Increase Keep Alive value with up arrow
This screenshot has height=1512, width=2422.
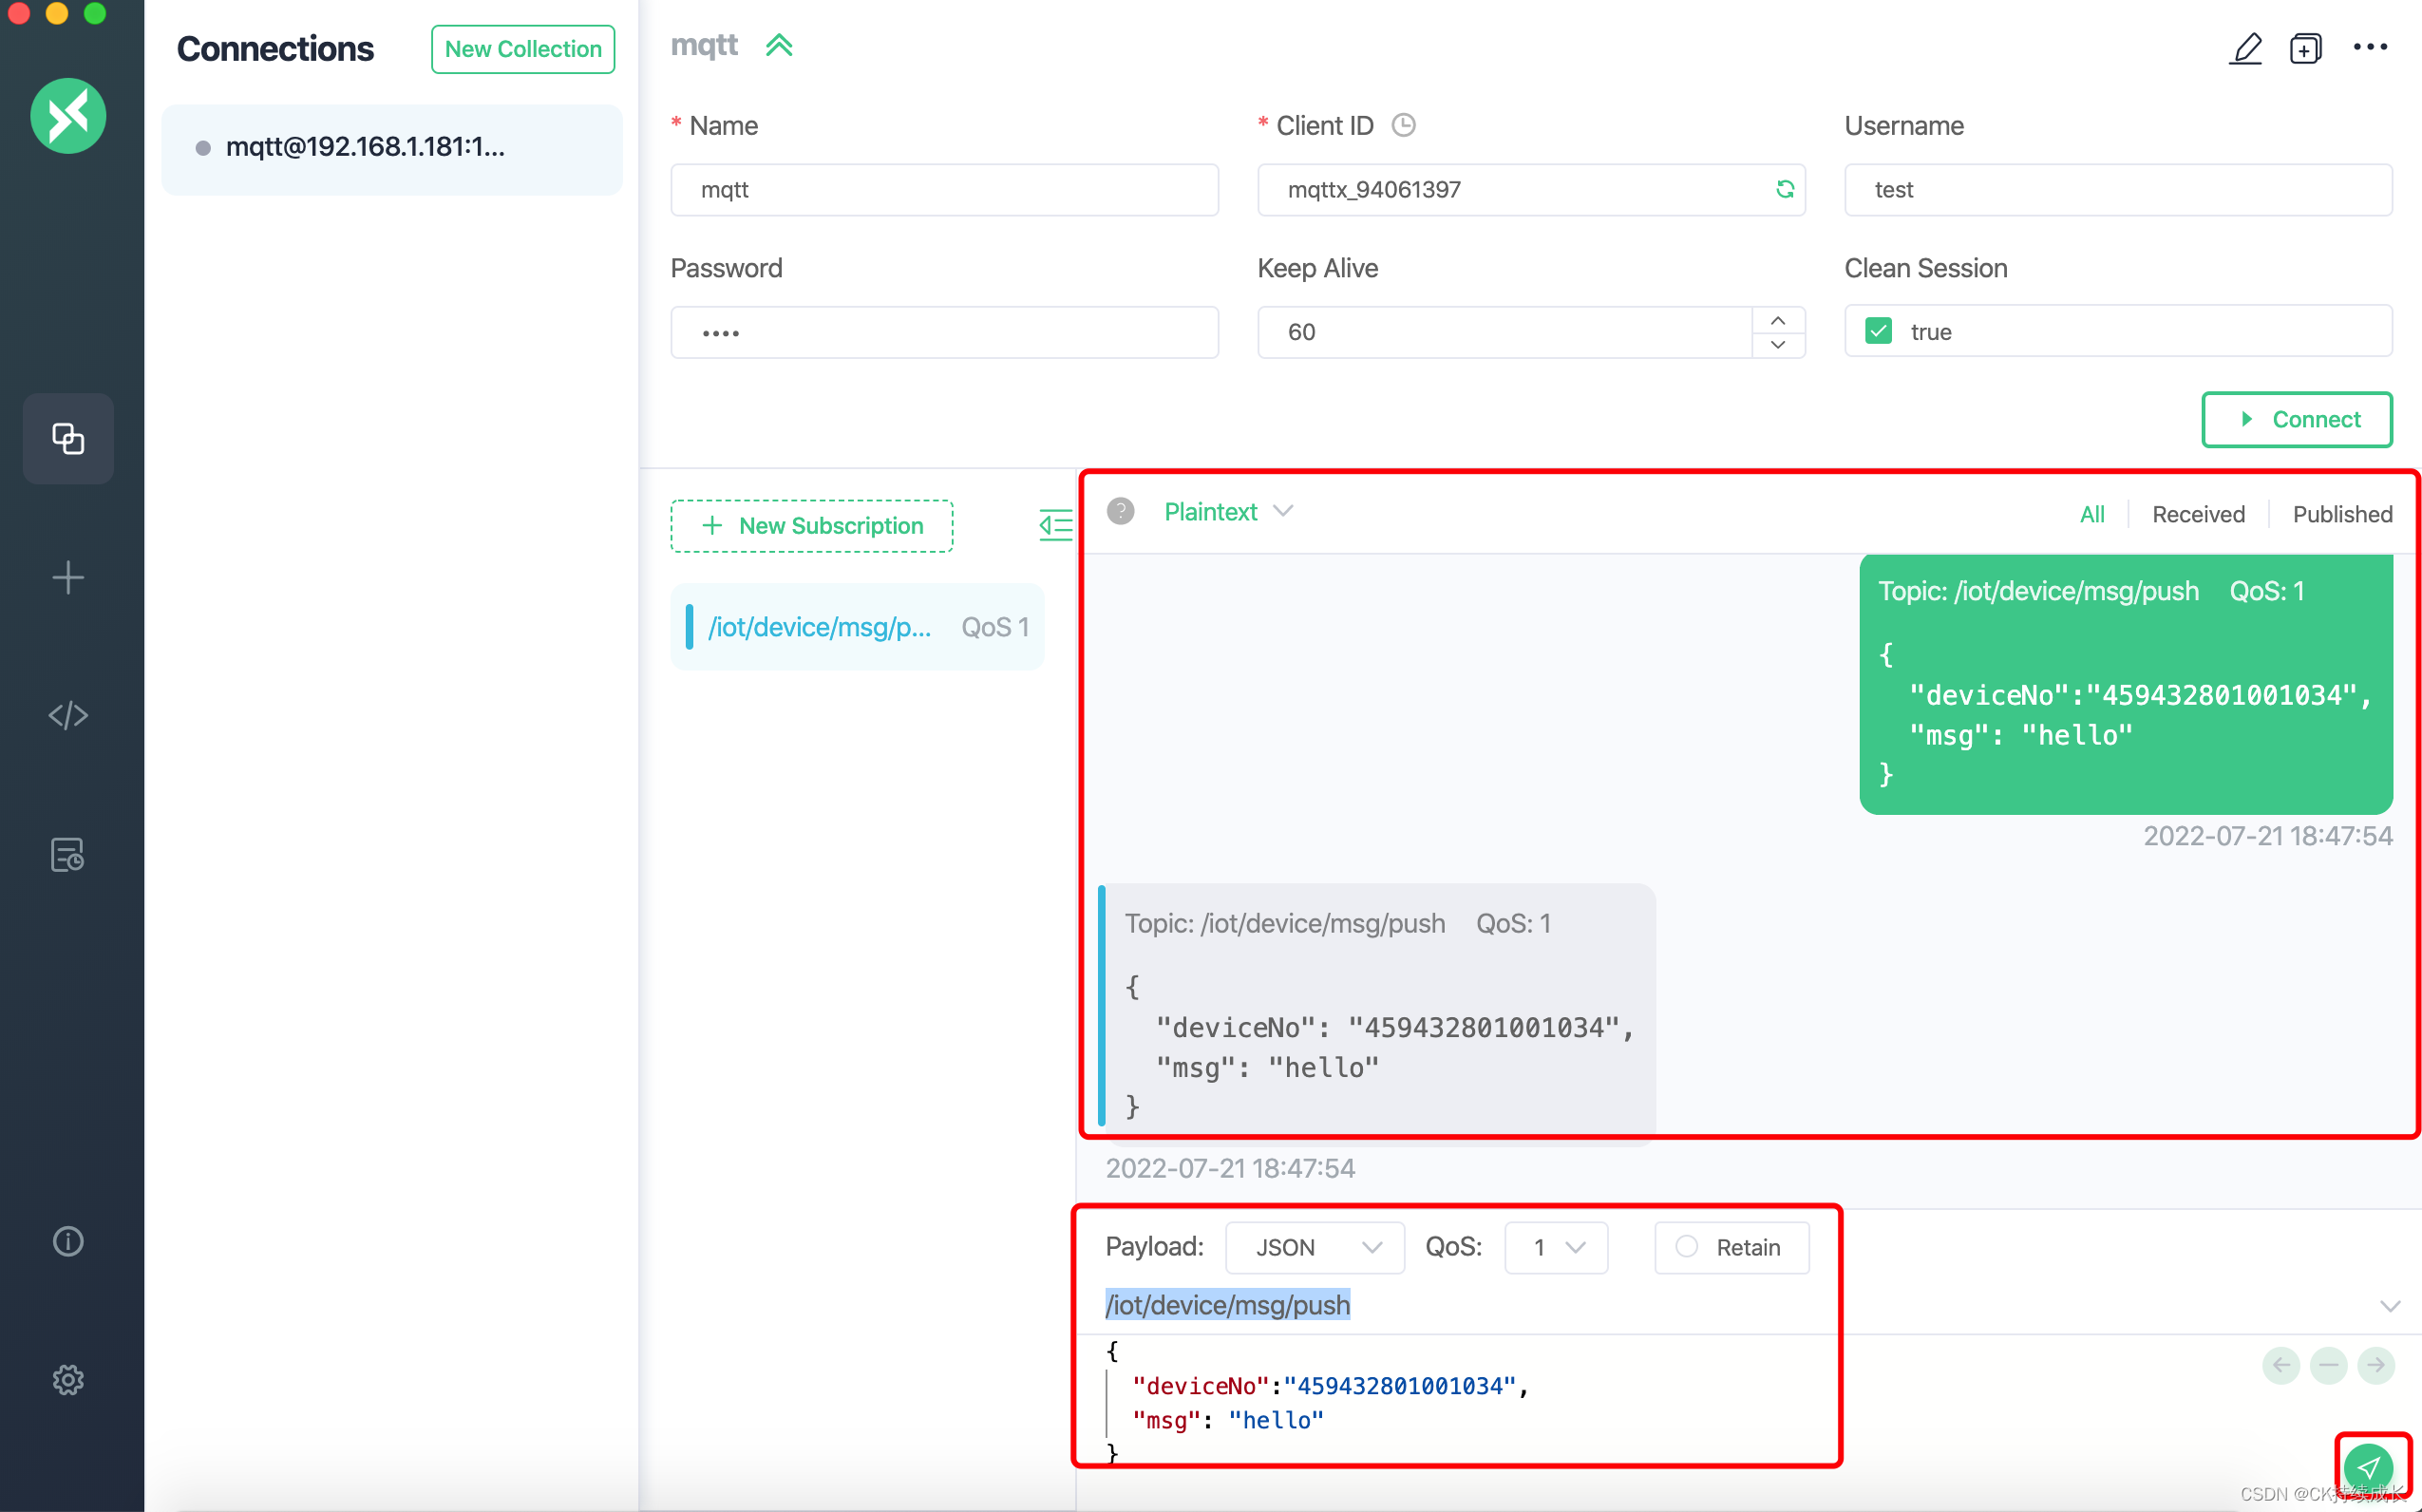(x=1778, y=320)
